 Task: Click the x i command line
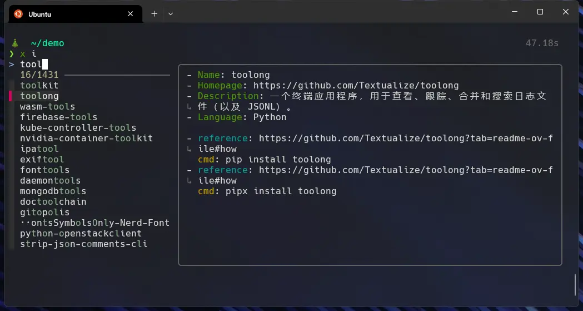28,54
